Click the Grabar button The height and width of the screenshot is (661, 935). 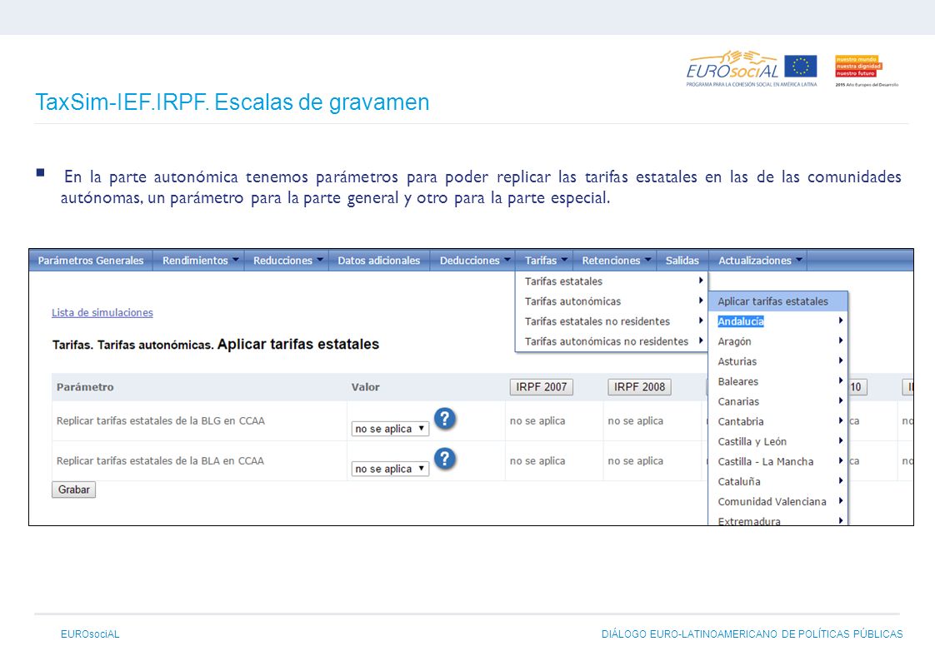pos(74,490)
